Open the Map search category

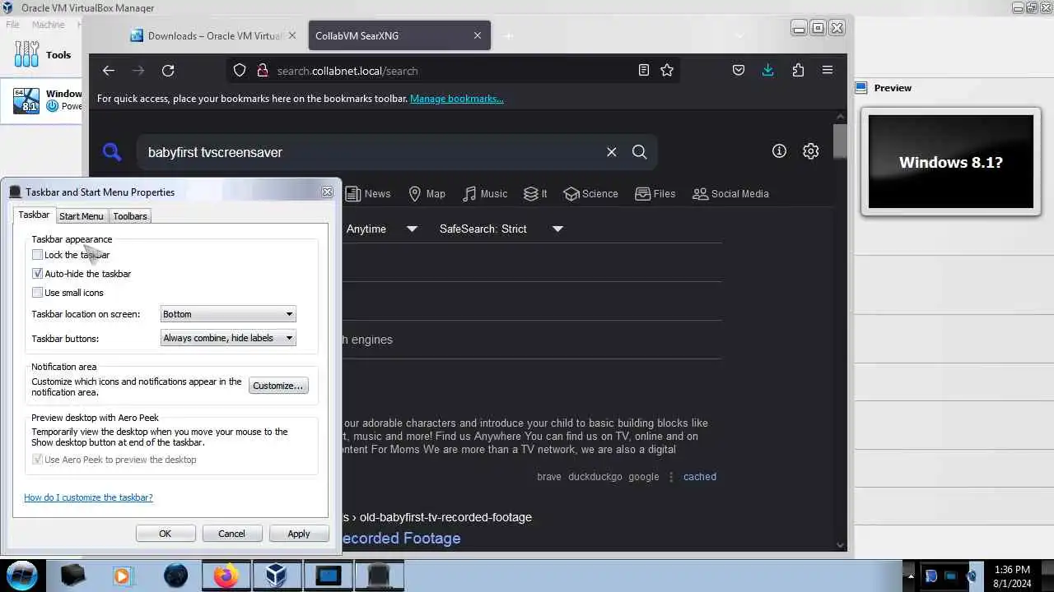coord(427,194)
